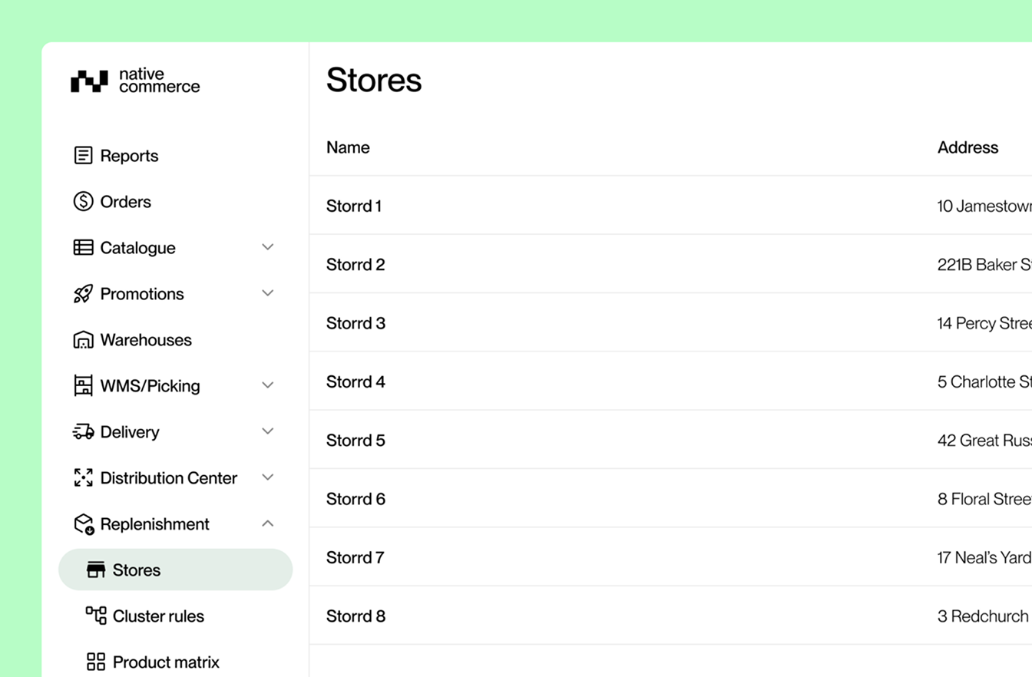Click the Reports document icon
The image size is (1032, 677).
click(83, 156)
